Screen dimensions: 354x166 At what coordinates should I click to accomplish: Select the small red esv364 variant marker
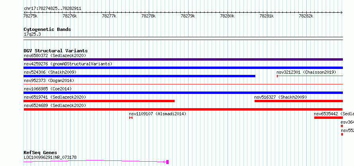click(342, 126)
